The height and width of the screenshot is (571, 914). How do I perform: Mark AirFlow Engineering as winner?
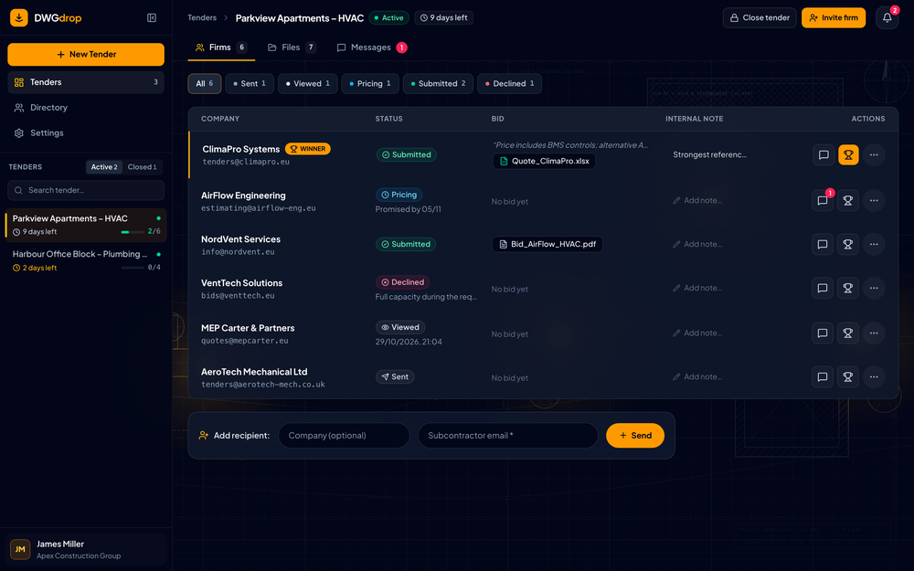click(x=847, y=200)
